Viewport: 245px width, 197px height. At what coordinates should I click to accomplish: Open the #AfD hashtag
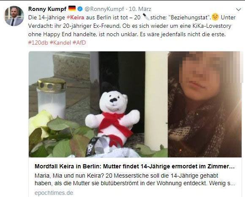[x=79, y=43]
